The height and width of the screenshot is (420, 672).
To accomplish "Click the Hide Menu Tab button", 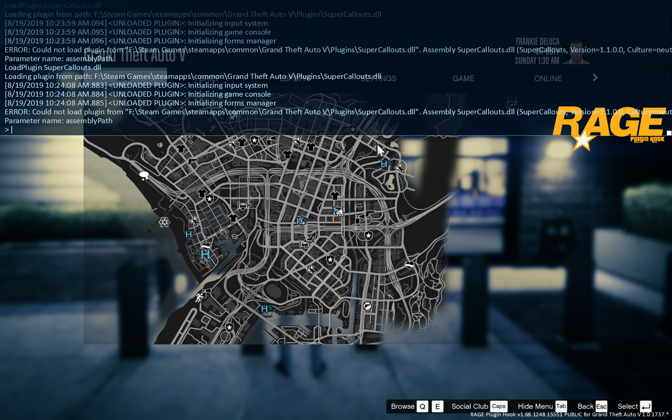I will pos(561,406).
